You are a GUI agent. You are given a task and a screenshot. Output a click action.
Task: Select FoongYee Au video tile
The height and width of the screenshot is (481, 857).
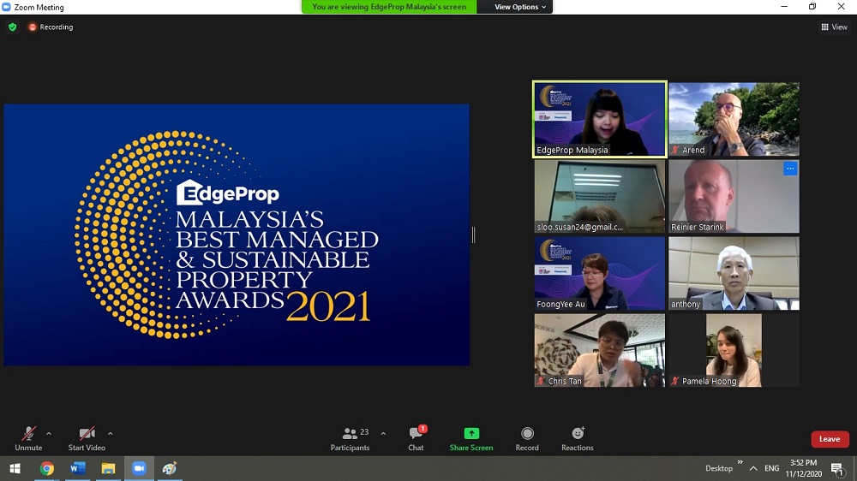[x=600, y=273]
